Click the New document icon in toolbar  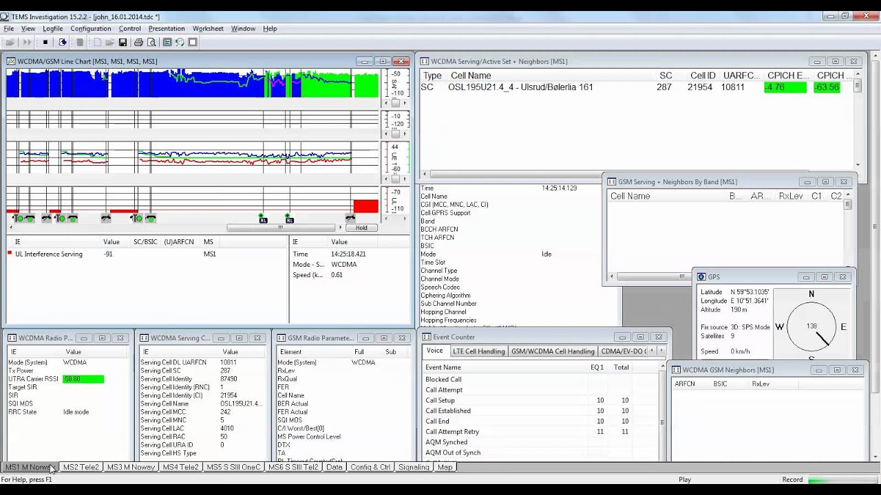pos(97,43)
